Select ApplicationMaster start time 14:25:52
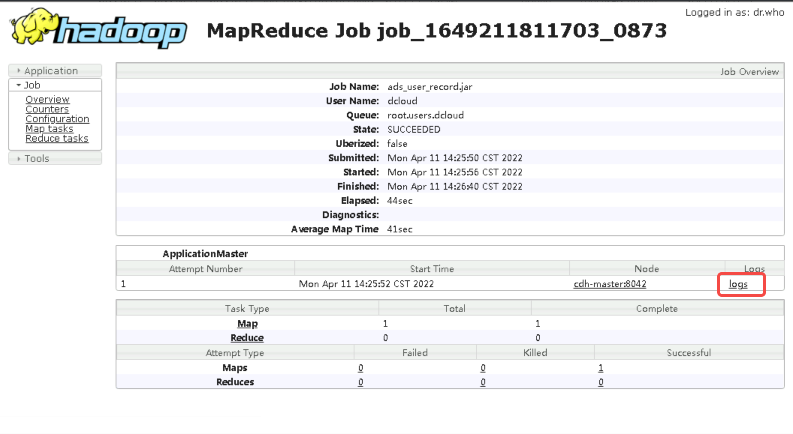The image size is (793, 434). click(366, 284)
